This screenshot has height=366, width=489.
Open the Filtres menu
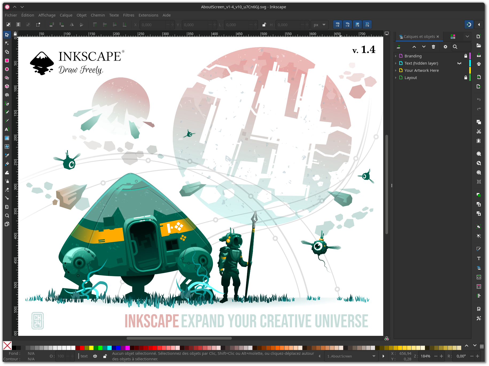point(129,15)
